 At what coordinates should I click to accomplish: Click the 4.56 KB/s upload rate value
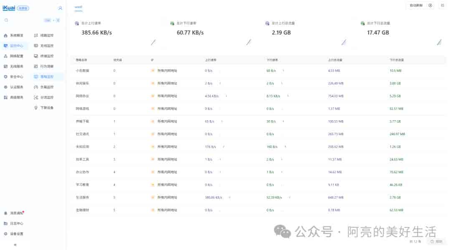212,96
